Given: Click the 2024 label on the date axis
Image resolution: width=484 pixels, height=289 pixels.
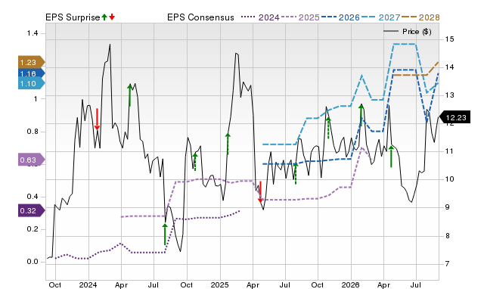Looking at the screenshot, I should (88, 284).
